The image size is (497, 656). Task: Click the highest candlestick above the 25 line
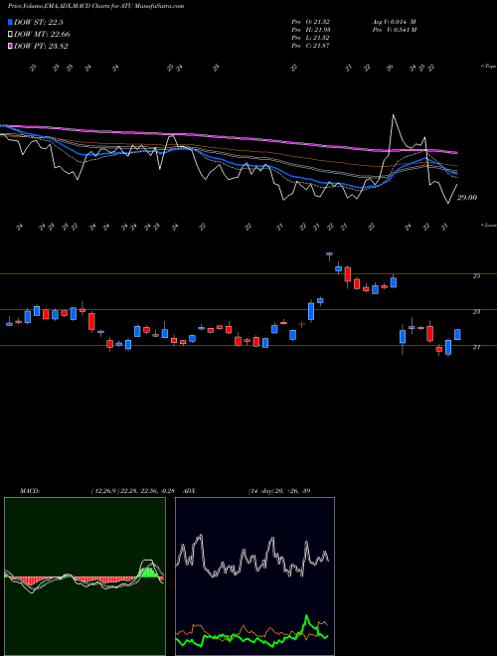tap(329, 254)
